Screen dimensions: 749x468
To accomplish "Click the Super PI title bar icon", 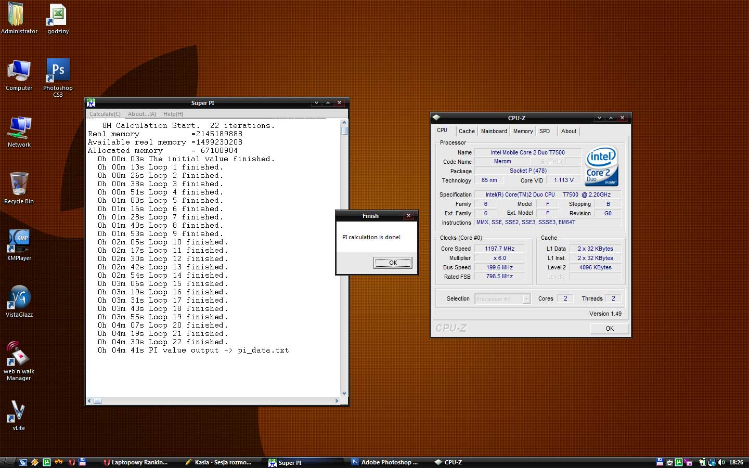I will [91, 103].
